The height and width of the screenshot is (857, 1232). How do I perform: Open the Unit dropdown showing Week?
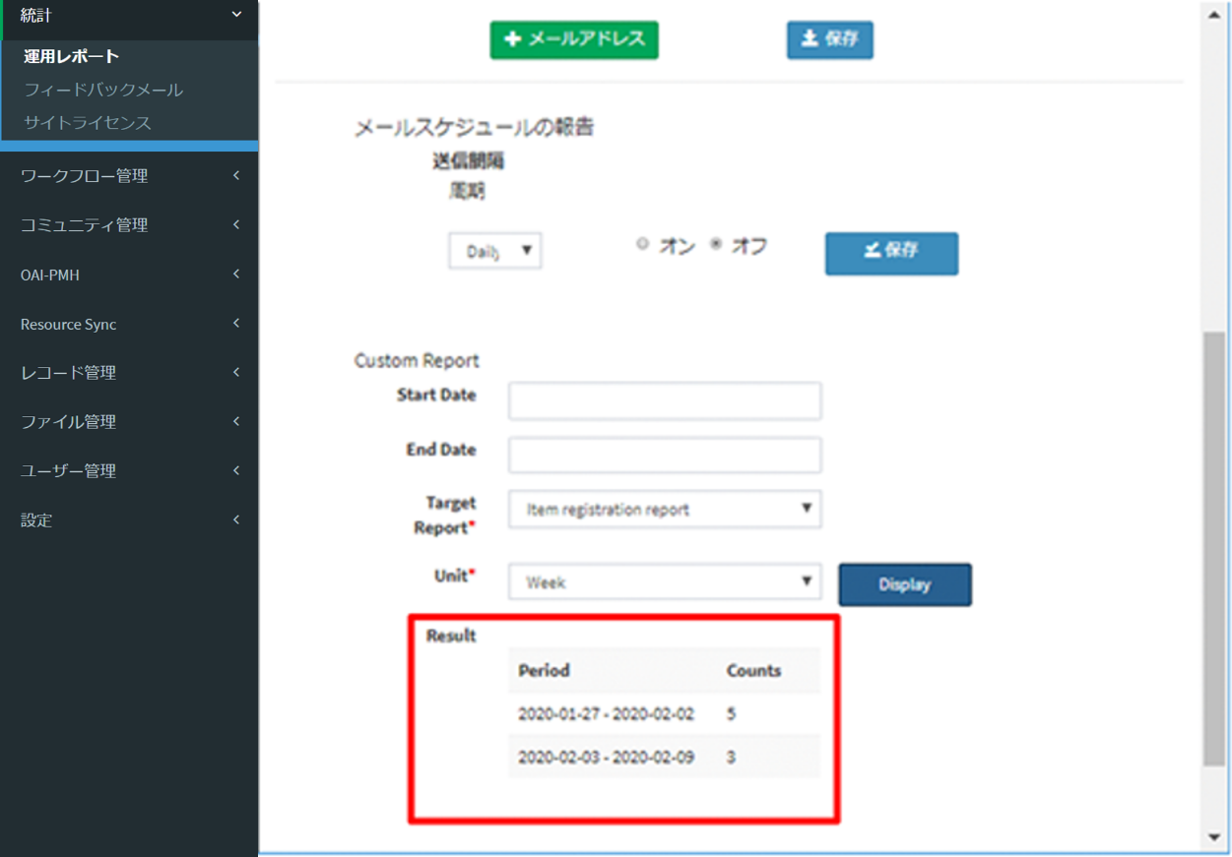(665, 582)
